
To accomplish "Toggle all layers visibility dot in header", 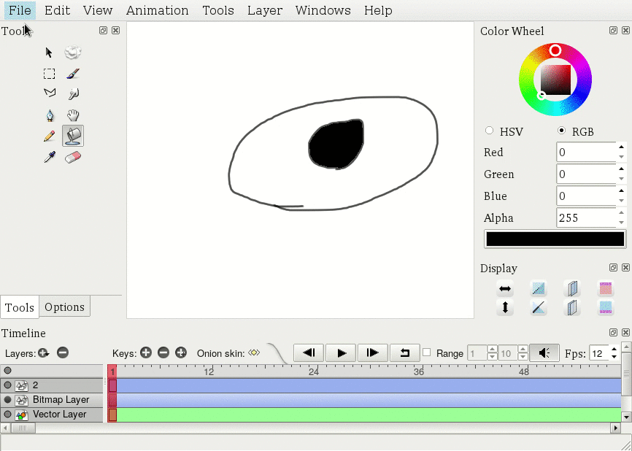I will [x=7, y=371].
